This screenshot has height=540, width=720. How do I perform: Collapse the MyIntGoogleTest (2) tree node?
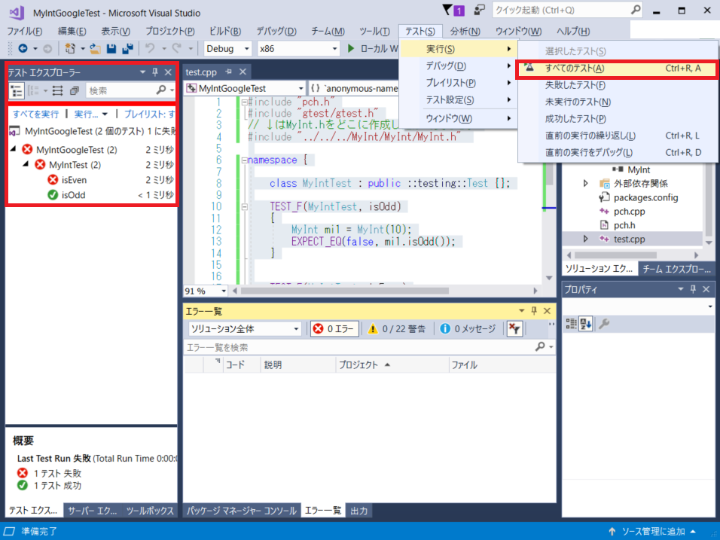[14, 149]
